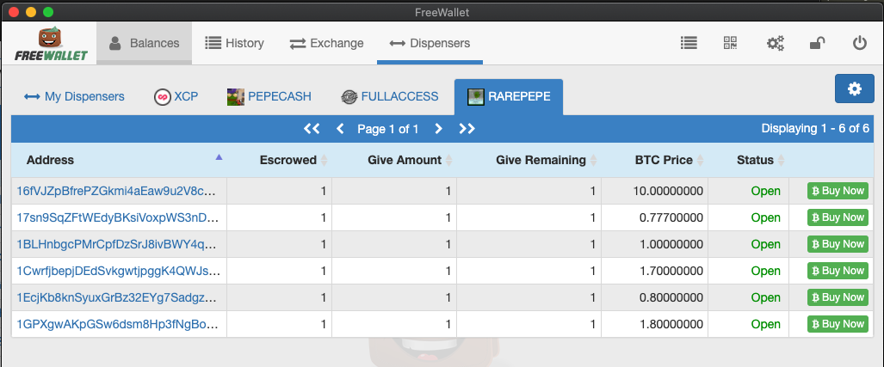Open the QR code scanner icon
Viewport: 884px width, 367px height.
(x=730, y=43)
